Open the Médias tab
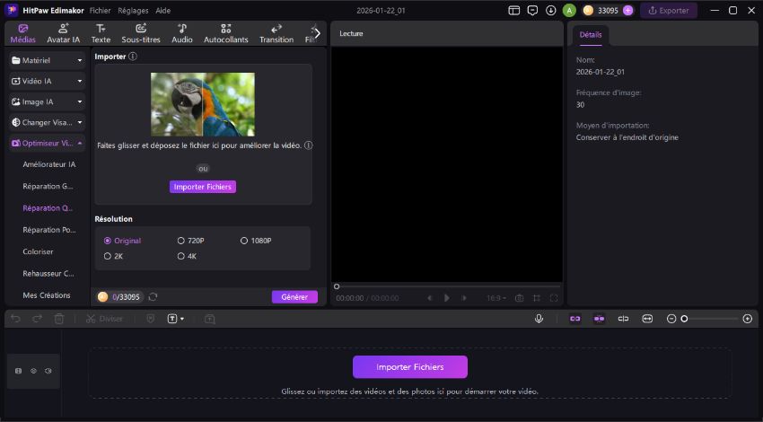763x422 pixels. point(22,33)
